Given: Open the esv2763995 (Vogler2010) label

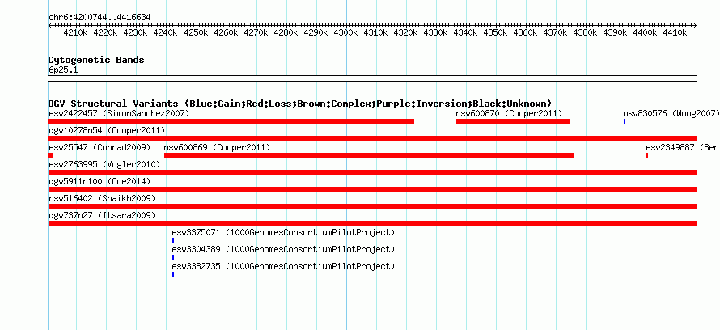Looking at the screenshot, I should click(104, 164).
